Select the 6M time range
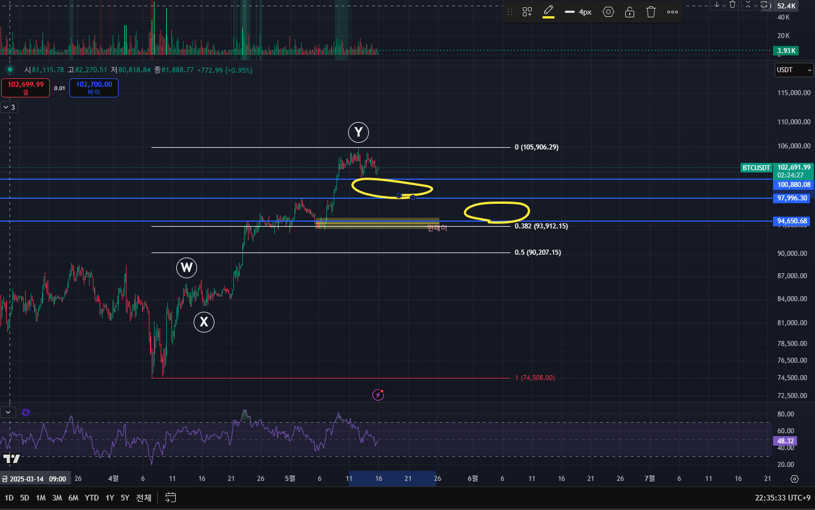Screen dimensions: 815x510 coord(73,498)
